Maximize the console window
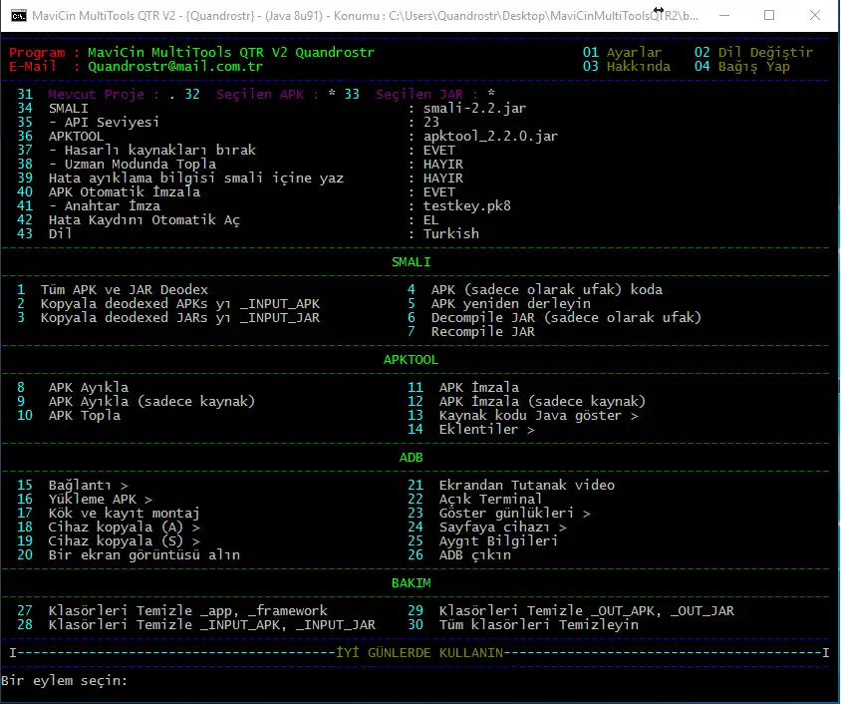Image resolution: width=841 pixels, height=704 pixels. [x=769, y=16]
